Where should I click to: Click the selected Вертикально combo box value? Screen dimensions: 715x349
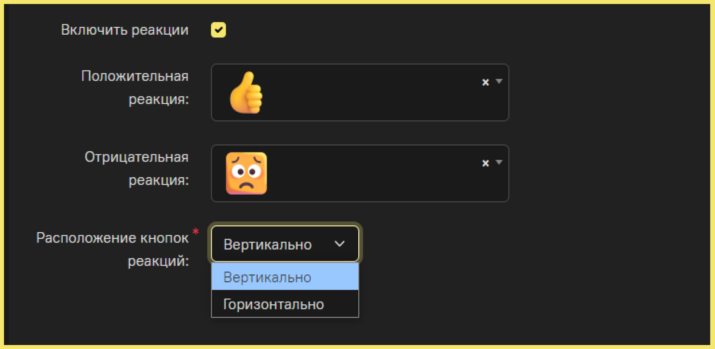(x=267, y=244)
